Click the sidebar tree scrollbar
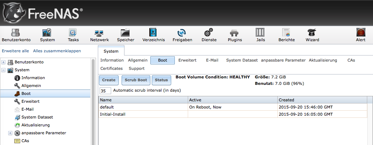 pyautogui.click(x=93, y=101)
